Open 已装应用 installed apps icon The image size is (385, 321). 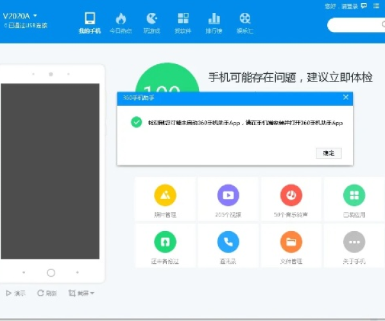coord(354,195)
